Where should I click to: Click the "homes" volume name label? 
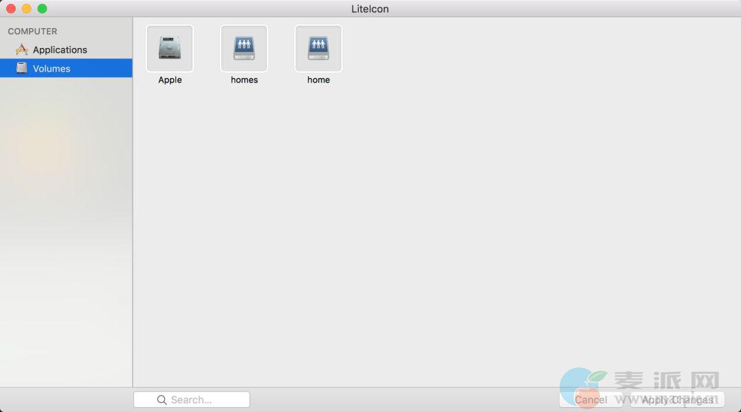[244, 80]
